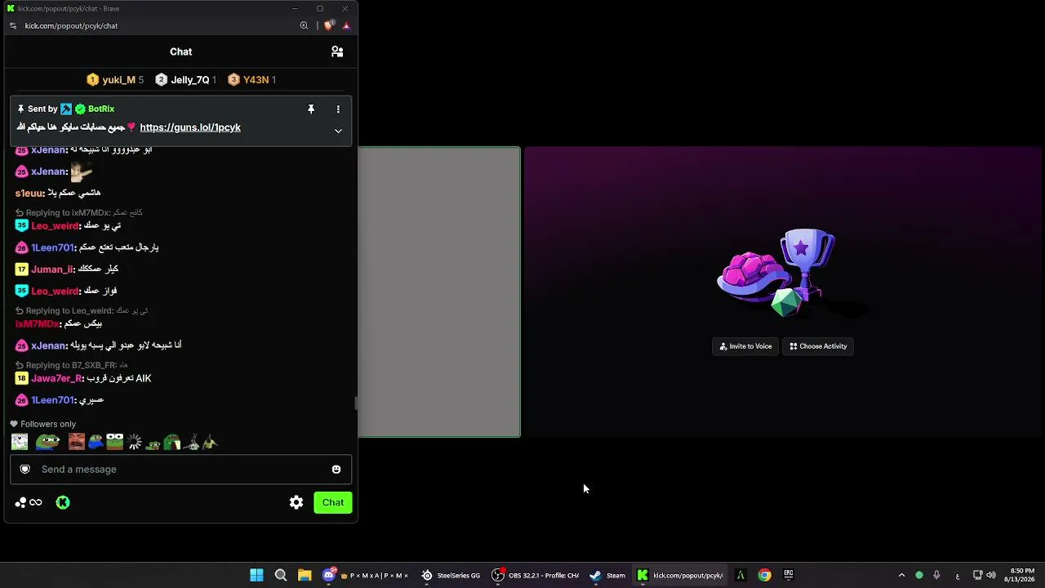Focus the Send a message field
Viewport: 1045px width, 588px height.
[180, 469]
